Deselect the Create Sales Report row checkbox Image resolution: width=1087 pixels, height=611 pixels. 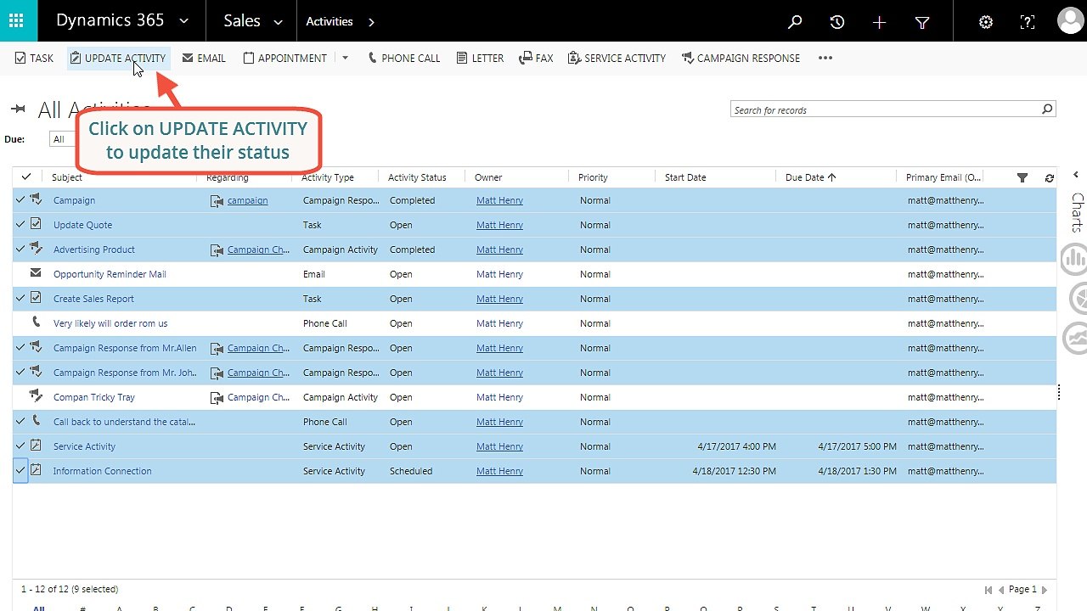pyautogui.click(x=20, y=299)
